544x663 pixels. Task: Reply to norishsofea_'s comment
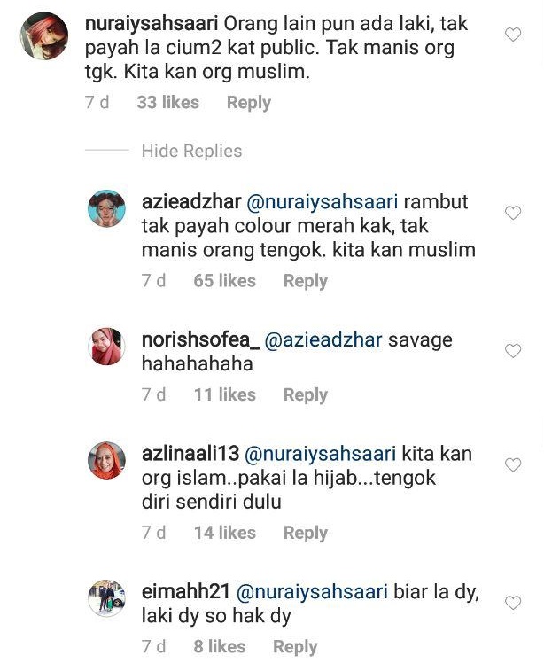click(x=305, y=395)
